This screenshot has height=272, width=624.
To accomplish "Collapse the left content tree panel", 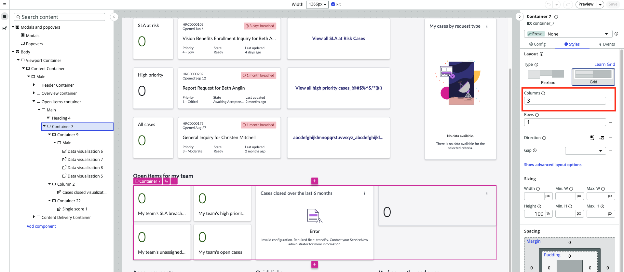I will pos(114,17).
